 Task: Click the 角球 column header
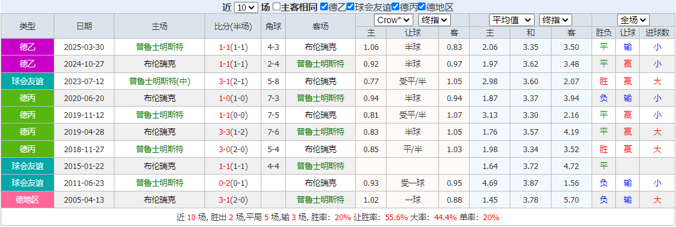tap(273, 26)
